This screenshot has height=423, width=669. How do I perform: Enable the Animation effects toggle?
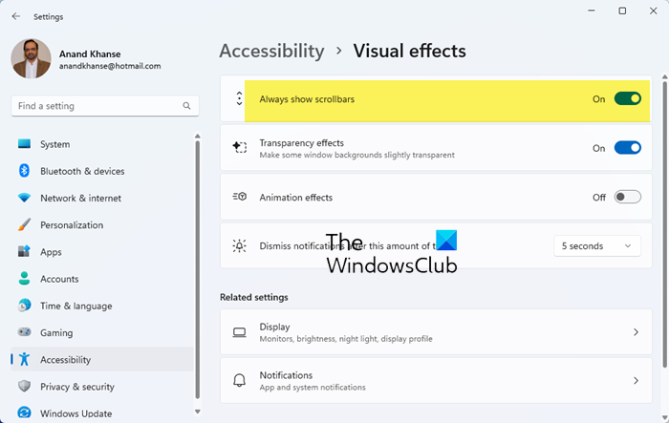(627, 198)
